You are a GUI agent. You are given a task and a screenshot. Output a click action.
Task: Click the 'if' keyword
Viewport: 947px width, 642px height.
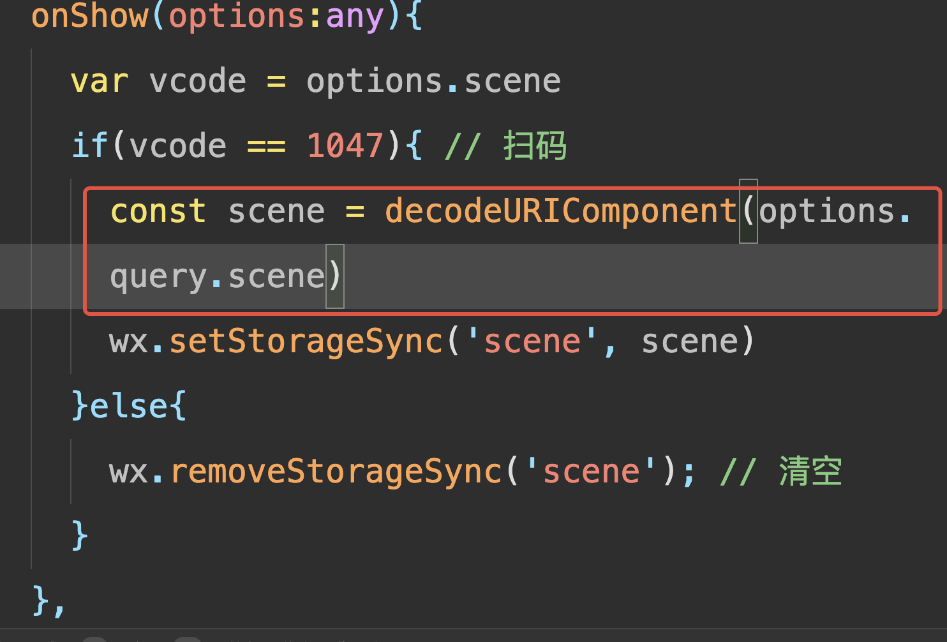(89, 146)
